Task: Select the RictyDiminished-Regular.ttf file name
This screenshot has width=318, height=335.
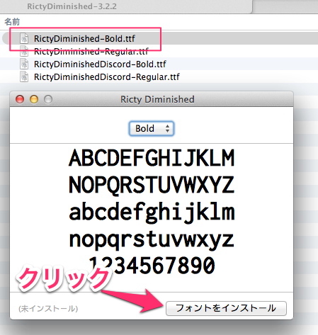Action: click(x=91, y=51)
